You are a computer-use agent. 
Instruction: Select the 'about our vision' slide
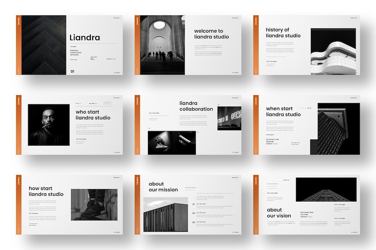pyautogui.click(x=307, y=205)
